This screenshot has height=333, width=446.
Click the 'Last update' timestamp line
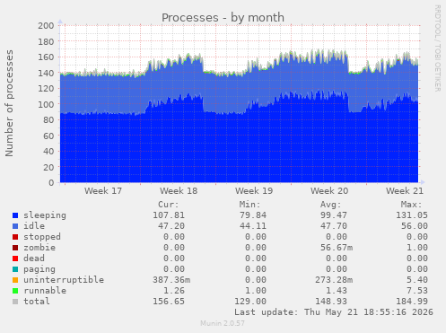pos(334,312)
